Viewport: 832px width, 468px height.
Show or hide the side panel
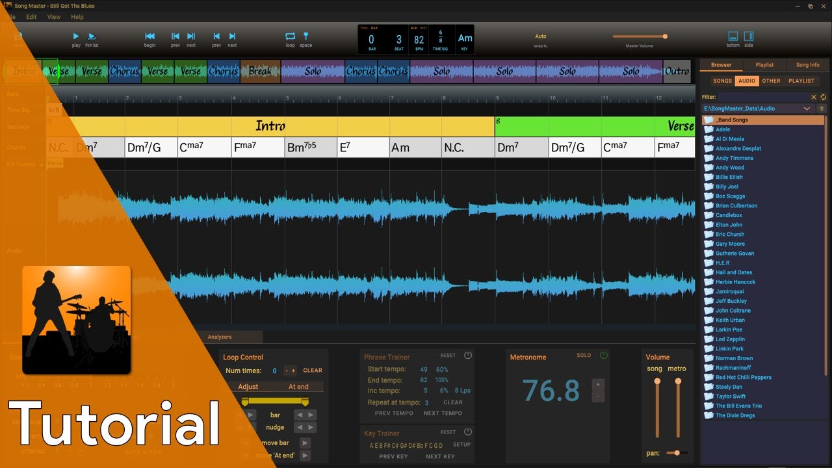pyautogui.click(x=749, y=36)
